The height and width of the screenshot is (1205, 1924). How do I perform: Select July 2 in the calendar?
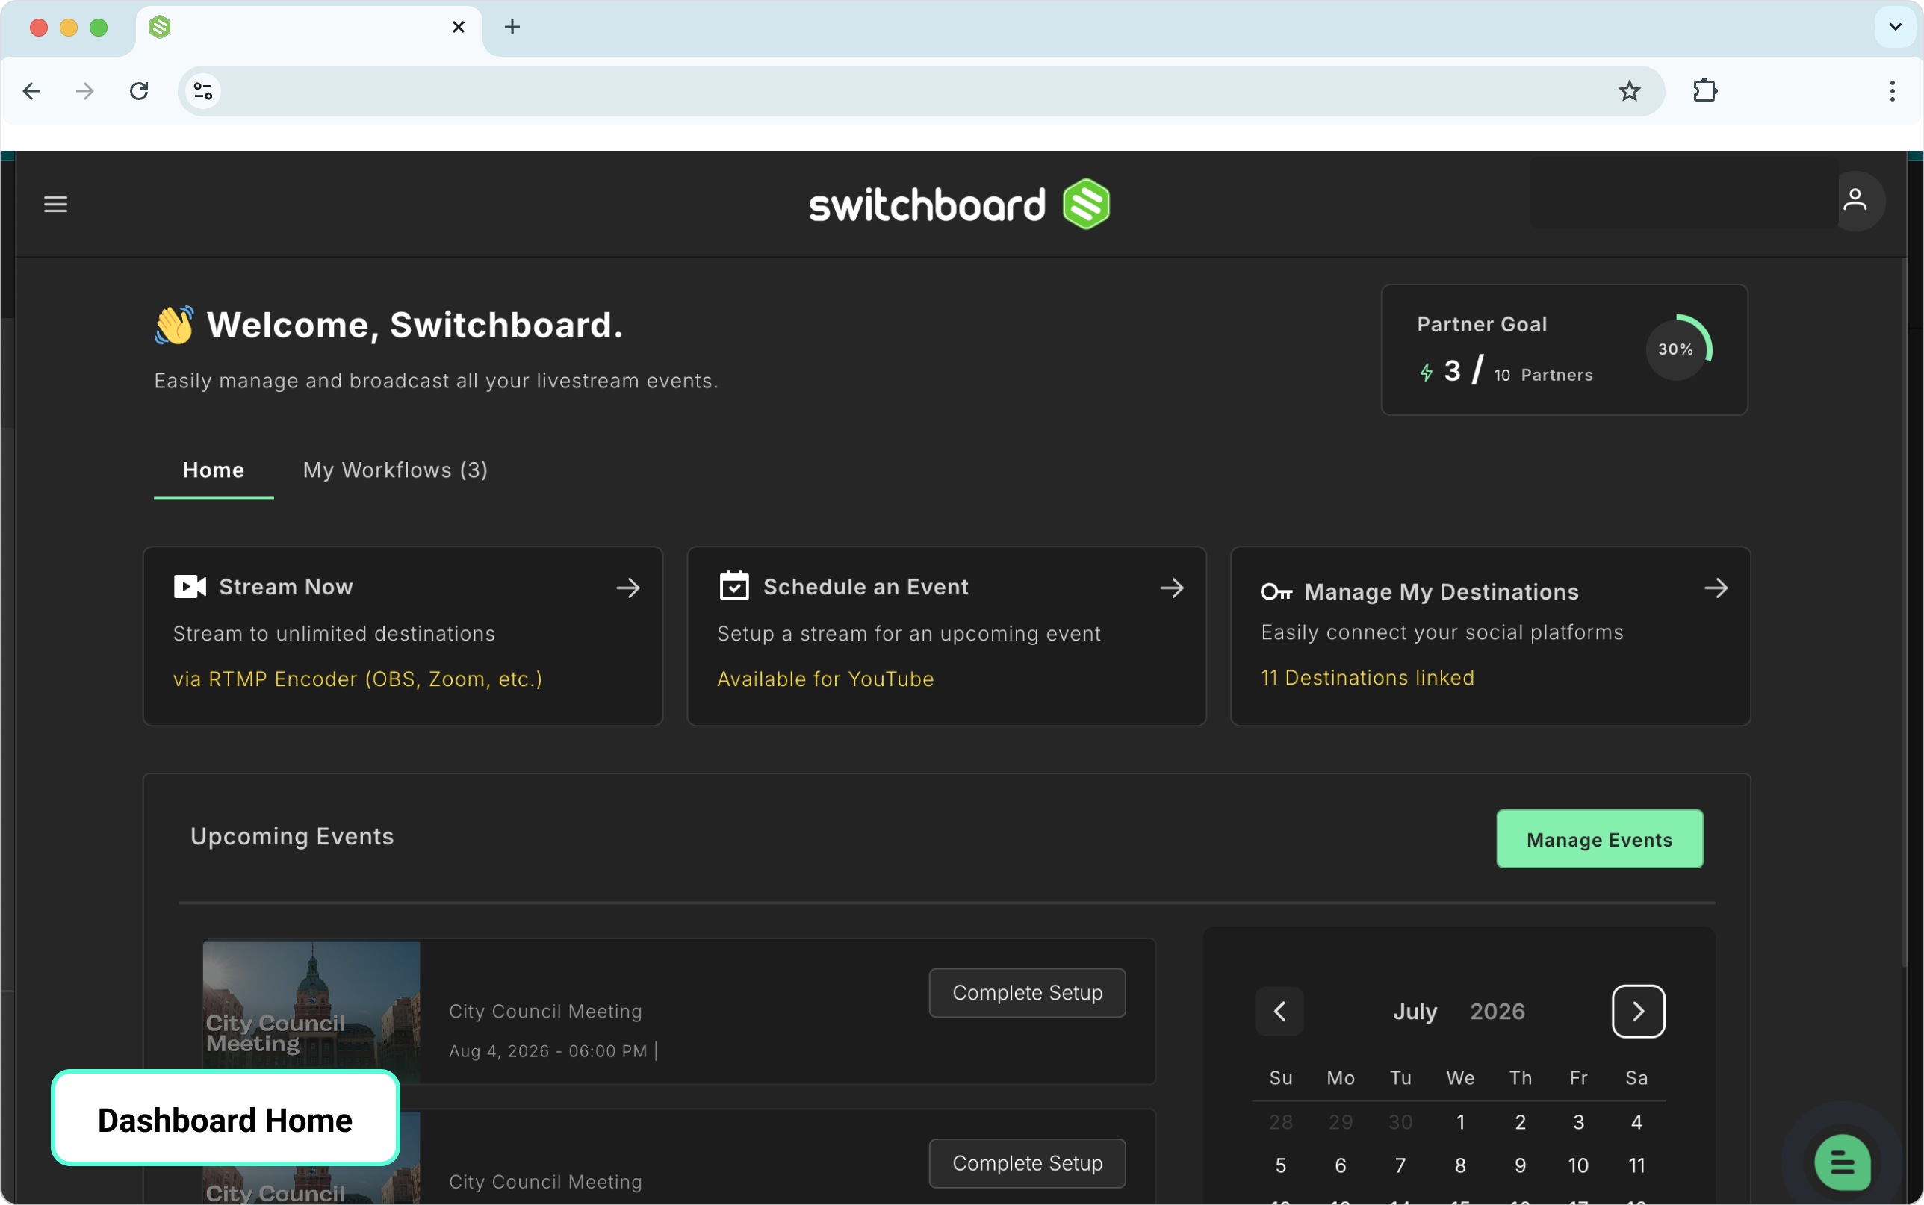point(1520,1122)
